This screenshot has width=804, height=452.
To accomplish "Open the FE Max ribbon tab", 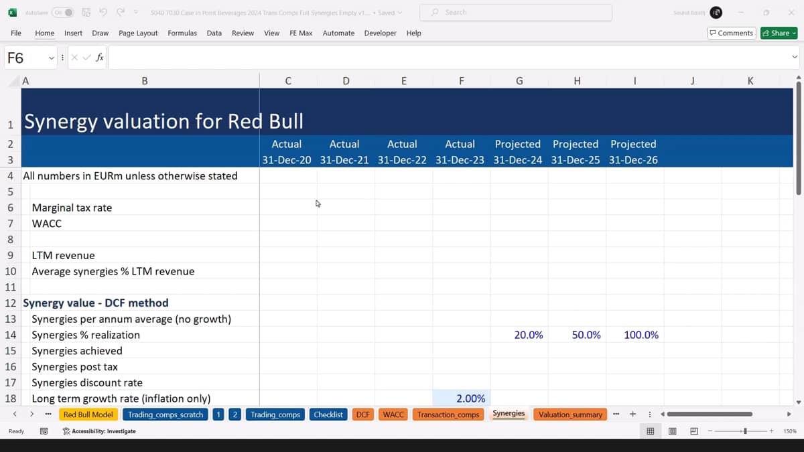I will pyautogui.click(x=301, y=33).
